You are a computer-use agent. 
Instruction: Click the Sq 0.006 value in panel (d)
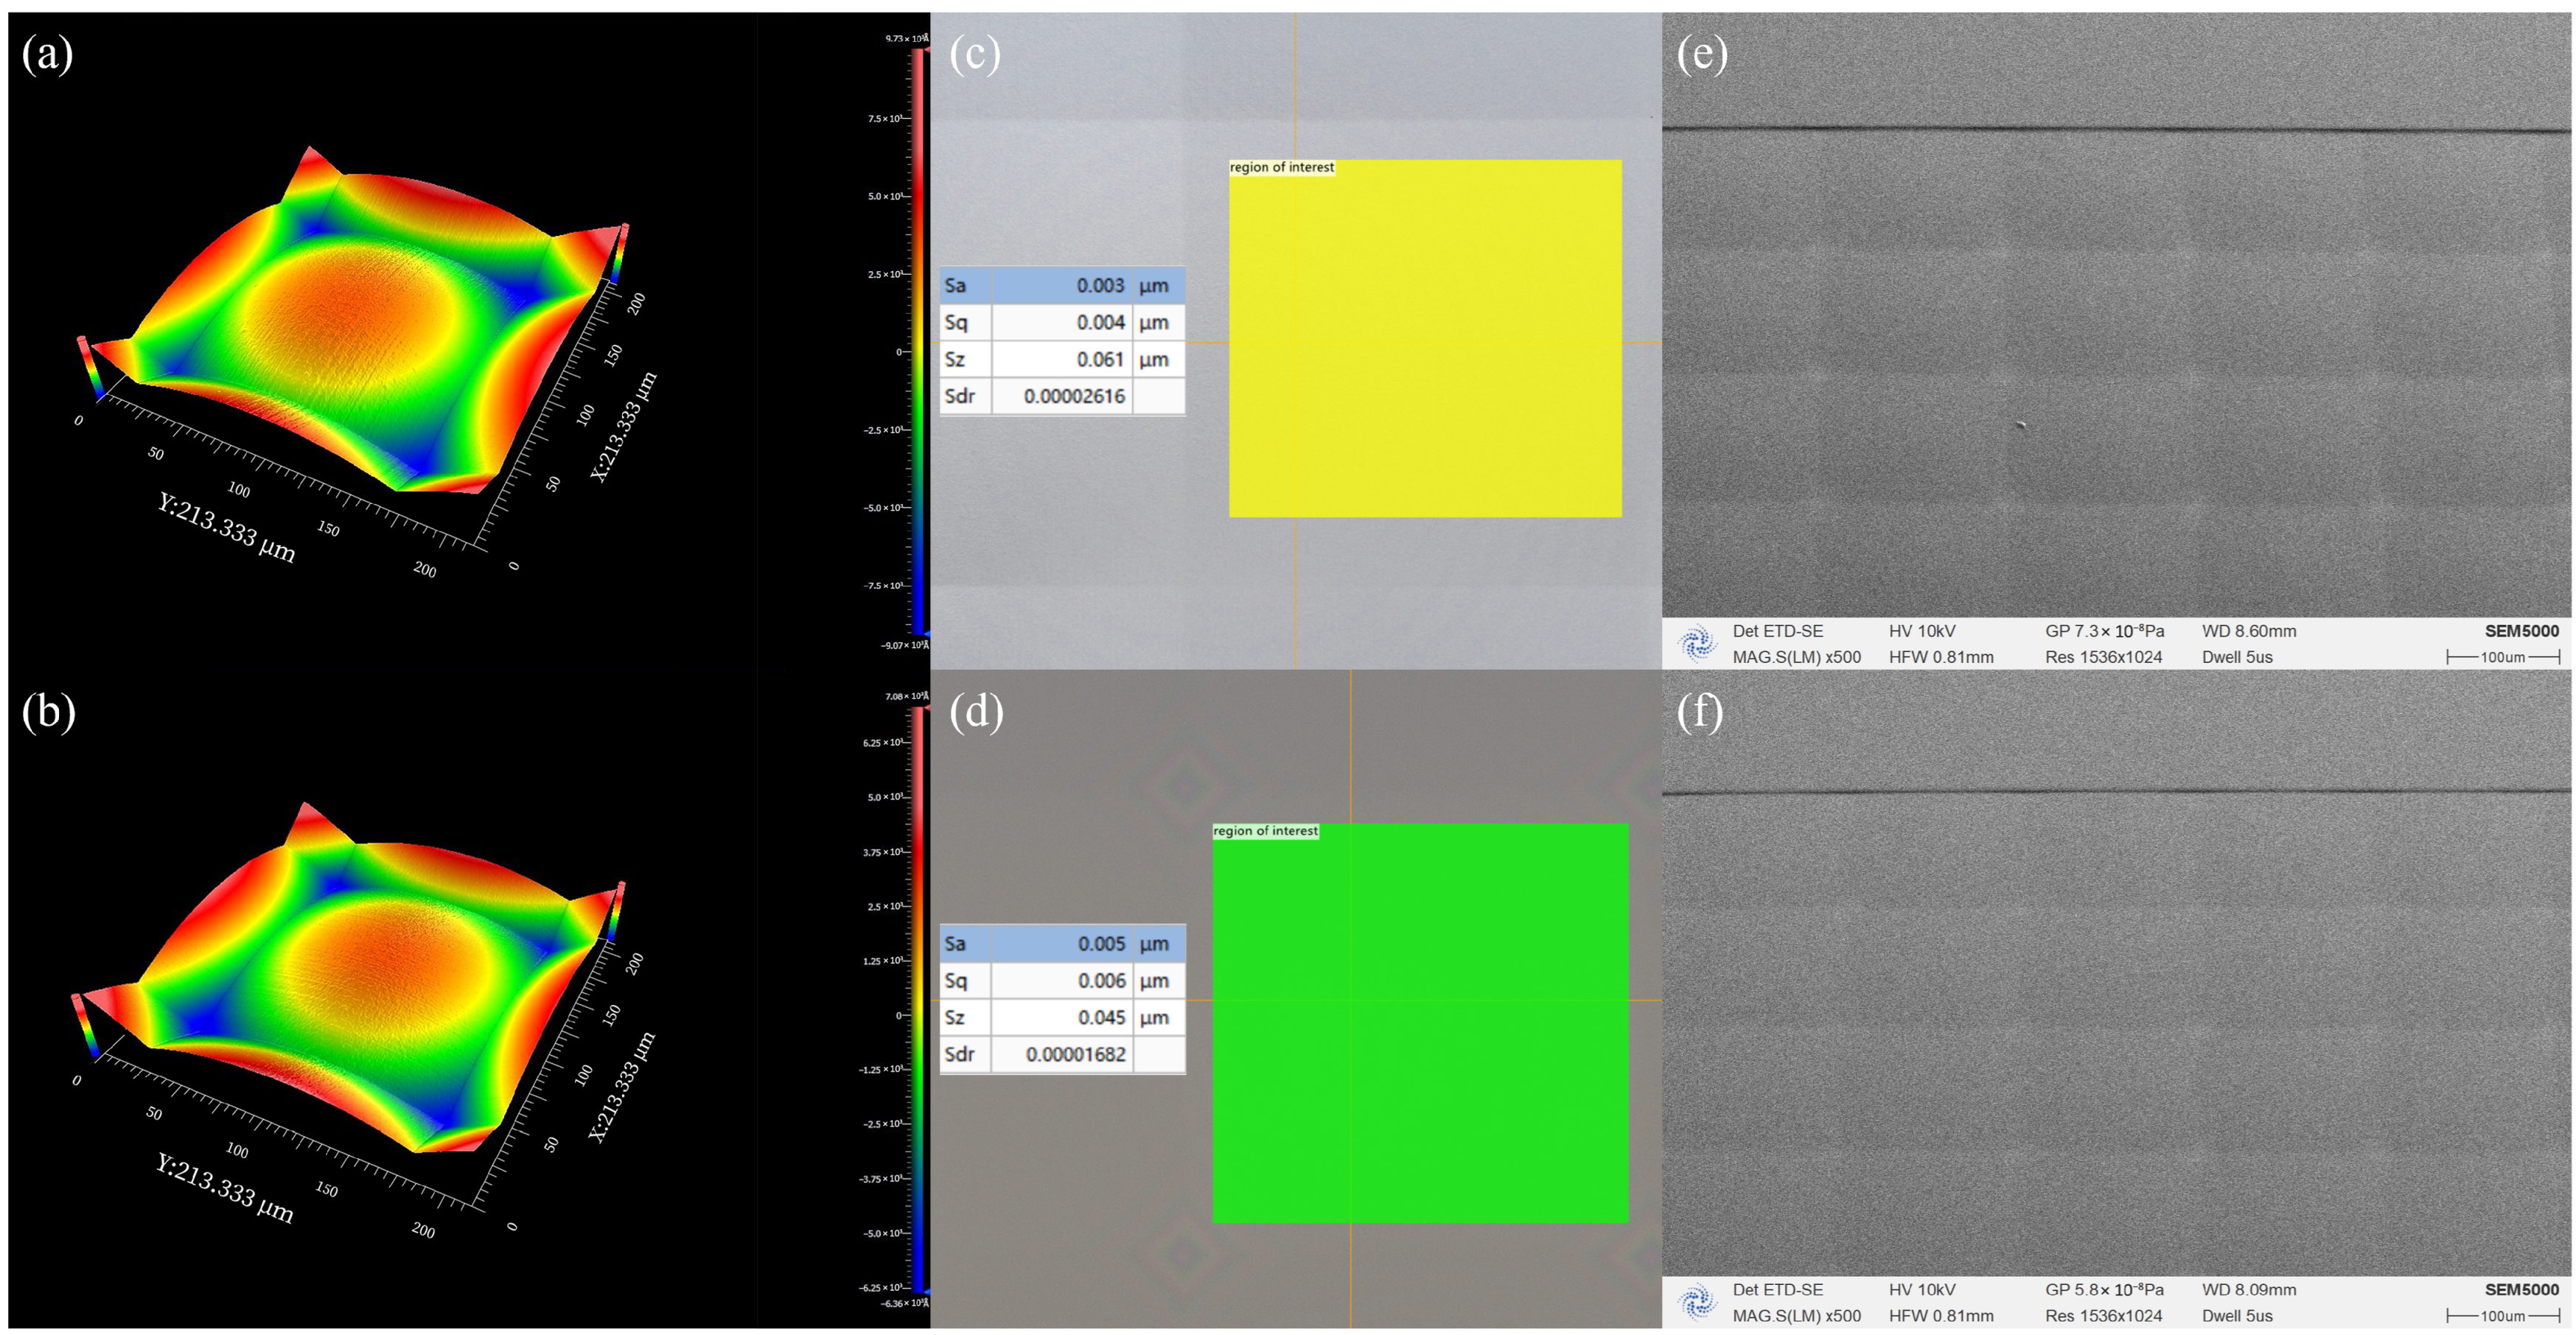1101,981
